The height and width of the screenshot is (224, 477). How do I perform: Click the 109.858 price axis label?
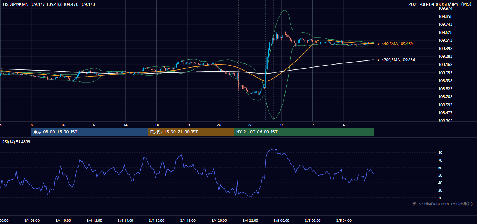point(445,16)
